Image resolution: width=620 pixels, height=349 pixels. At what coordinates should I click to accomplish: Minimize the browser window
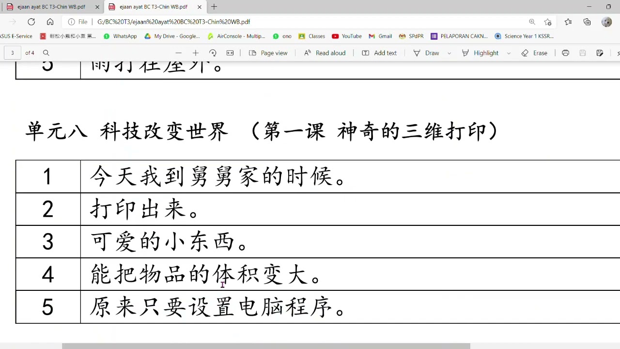589,7
